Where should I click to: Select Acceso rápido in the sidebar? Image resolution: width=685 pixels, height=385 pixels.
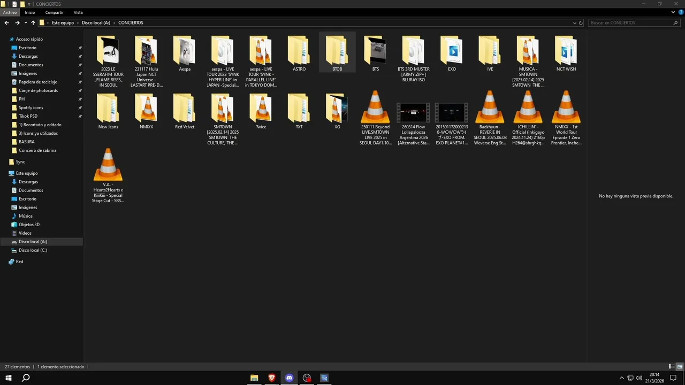[x=29, y=39]
